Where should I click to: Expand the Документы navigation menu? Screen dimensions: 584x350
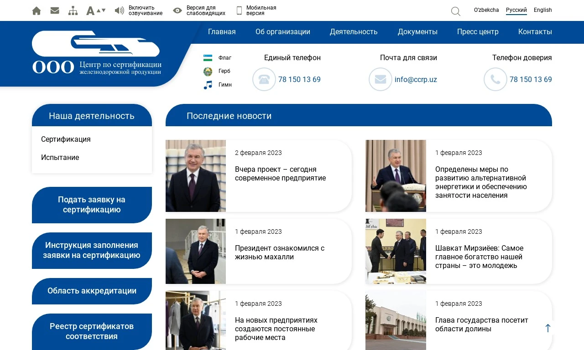tap(417, 32)
